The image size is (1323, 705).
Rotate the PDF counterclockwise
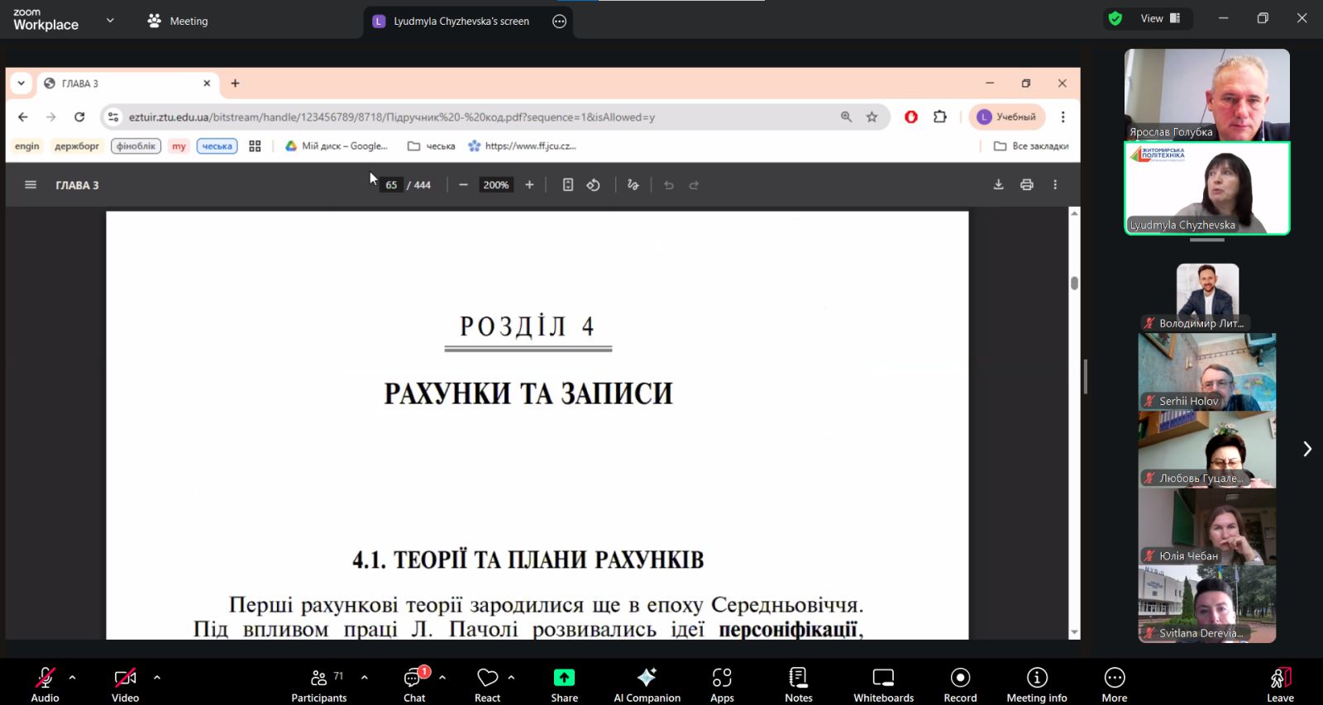click(594, 185)
